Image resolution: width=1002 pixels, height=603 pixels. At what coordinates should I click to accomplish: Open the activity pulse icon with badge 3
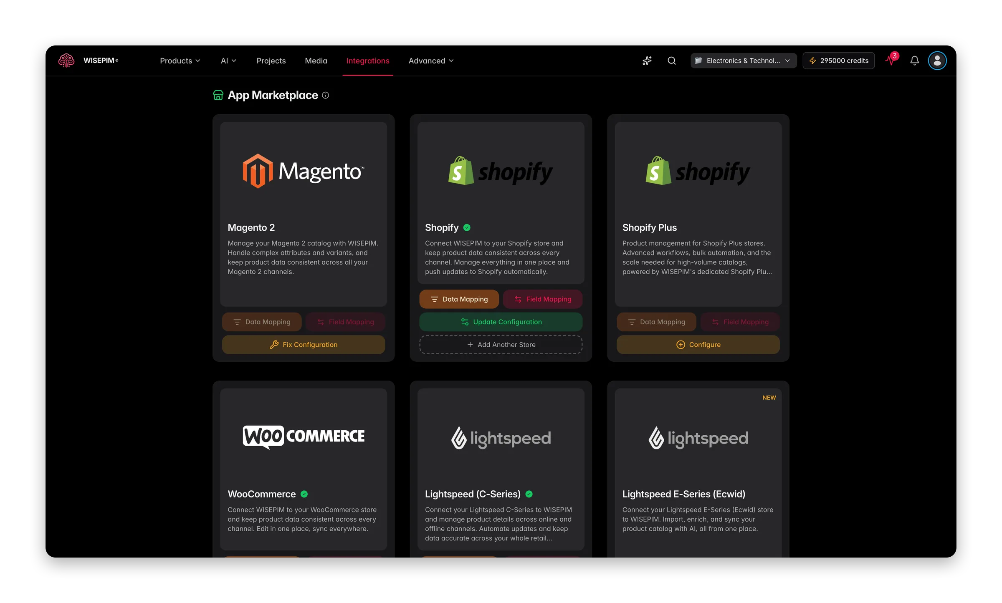(x=892, y=60)
